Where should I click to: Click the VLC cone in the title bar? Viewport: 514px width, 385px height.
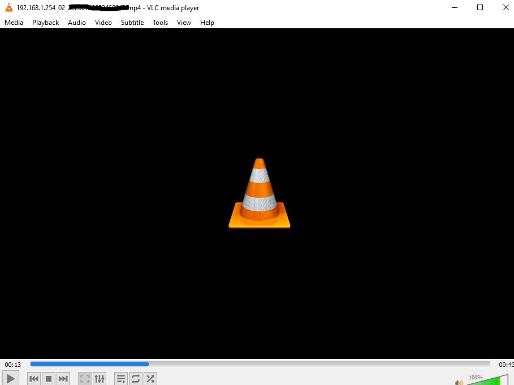click(8, 7)
